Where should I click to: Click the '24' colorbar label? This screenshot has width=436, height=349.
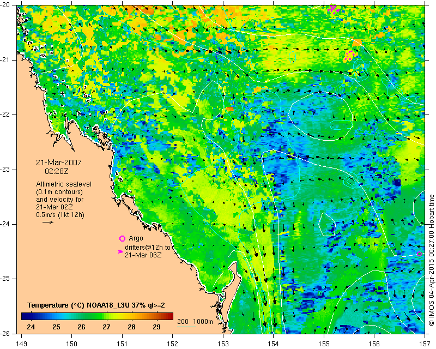[31, 327]
